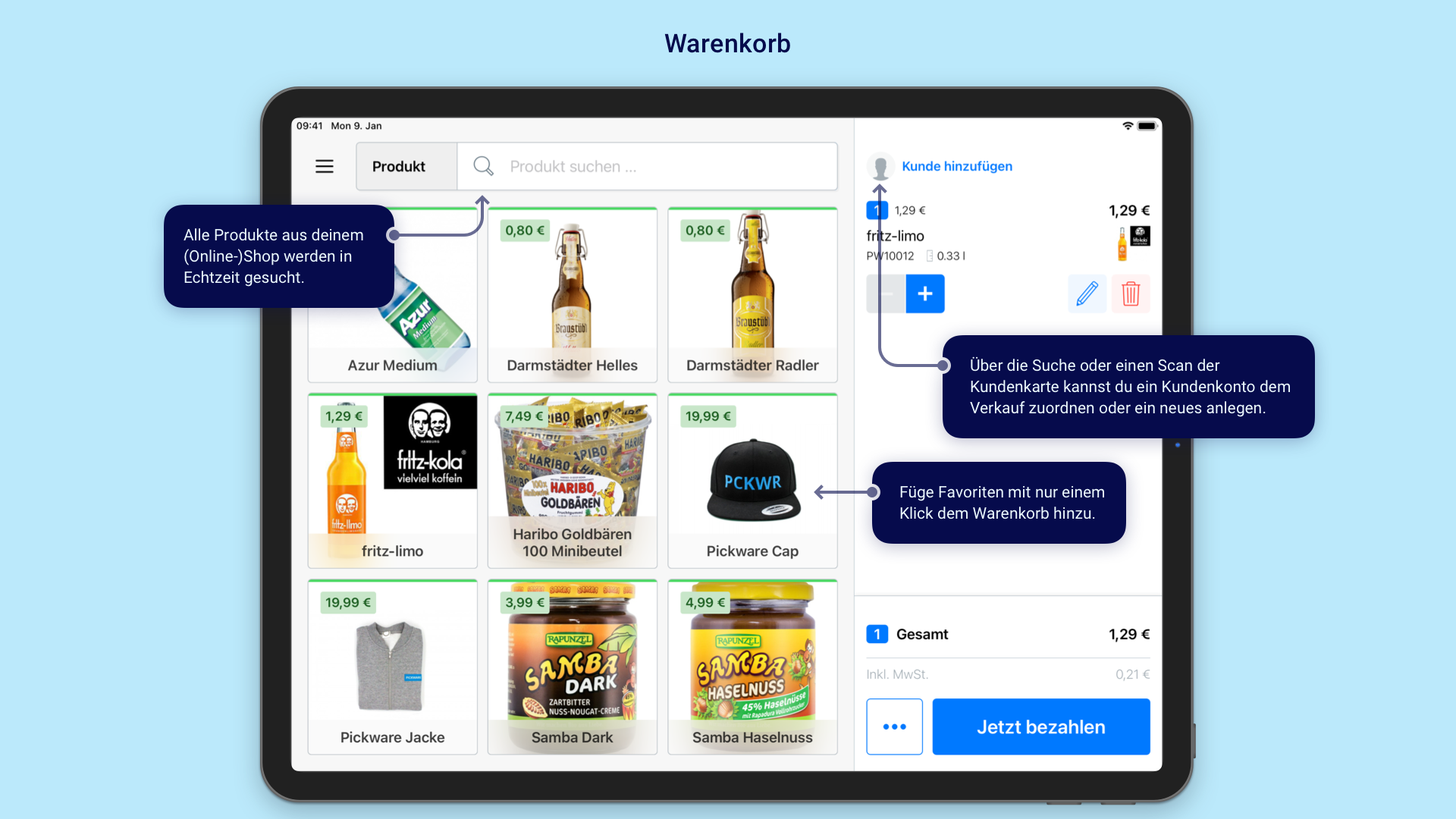The height and width of the screenshot is (819, 1456).
Task: Click the Kunde hinzufügen link
Action: (x=957, y=166)
